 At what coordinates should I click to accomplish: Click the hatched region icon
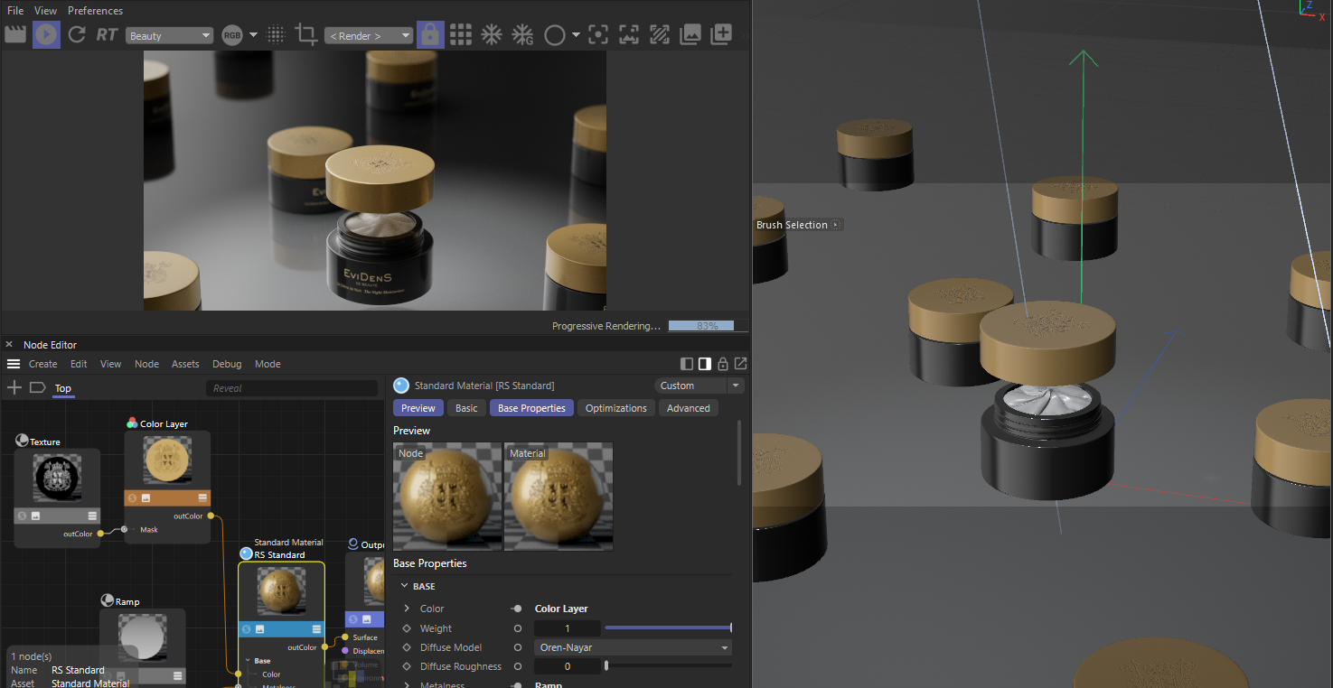tap(660, 34)
